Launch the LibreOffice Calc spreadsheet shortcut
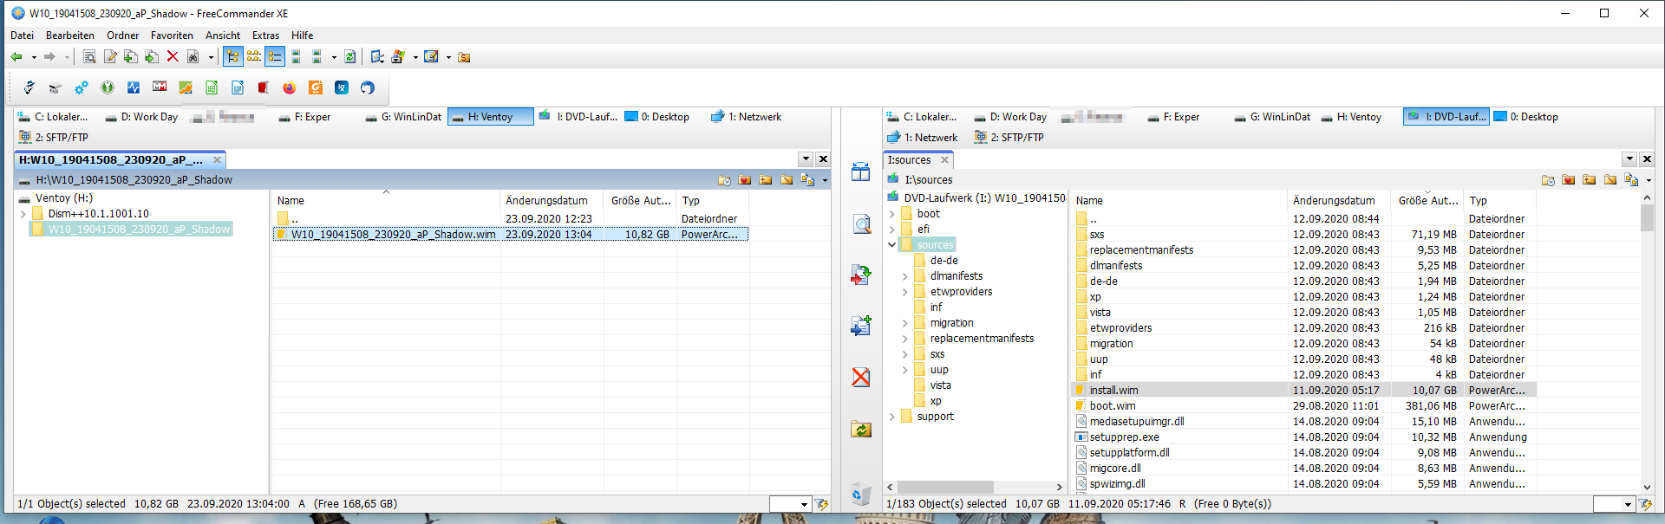Image resolution: width=1665 pixels, height=524 pixels. 212,87
